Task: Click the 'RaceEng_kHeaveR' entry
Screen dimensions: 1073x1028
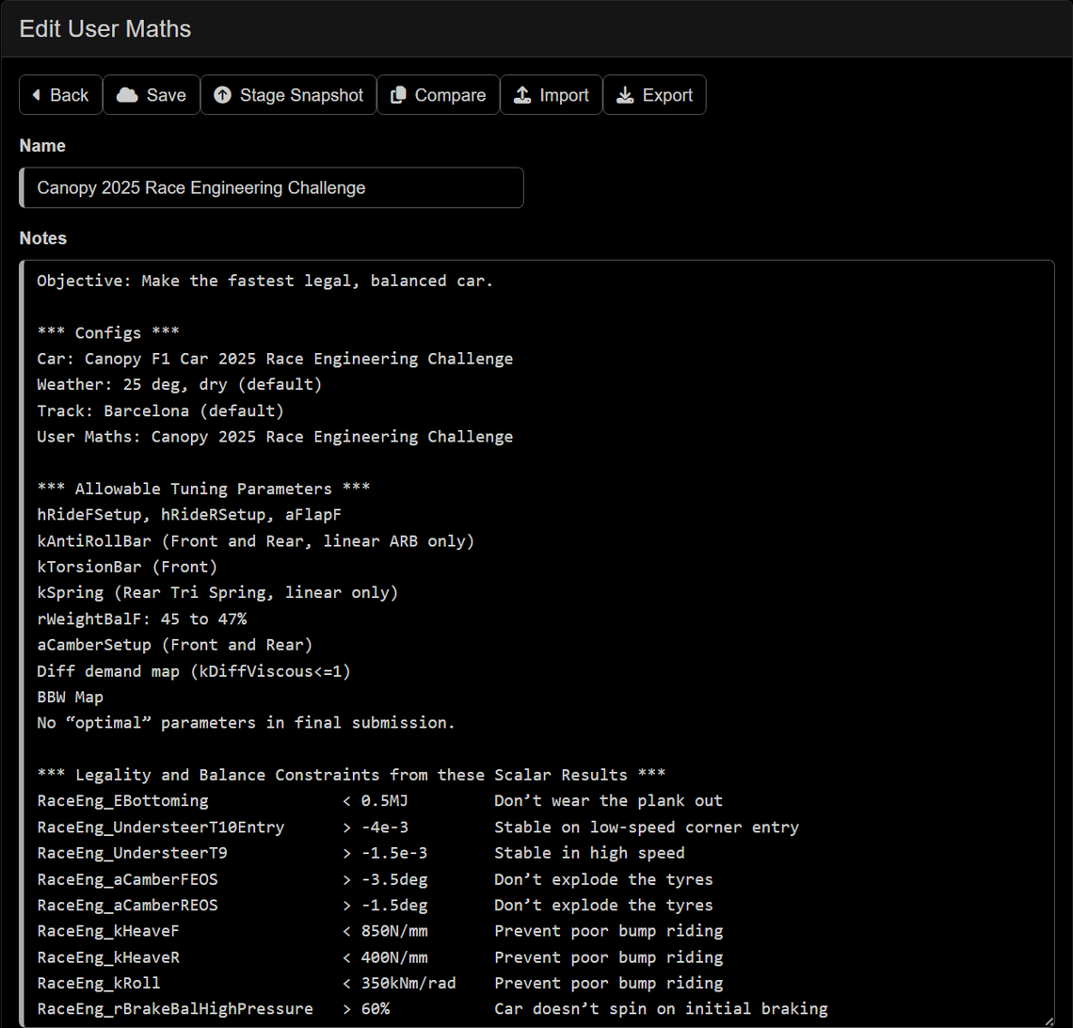Action: point(108,957)
